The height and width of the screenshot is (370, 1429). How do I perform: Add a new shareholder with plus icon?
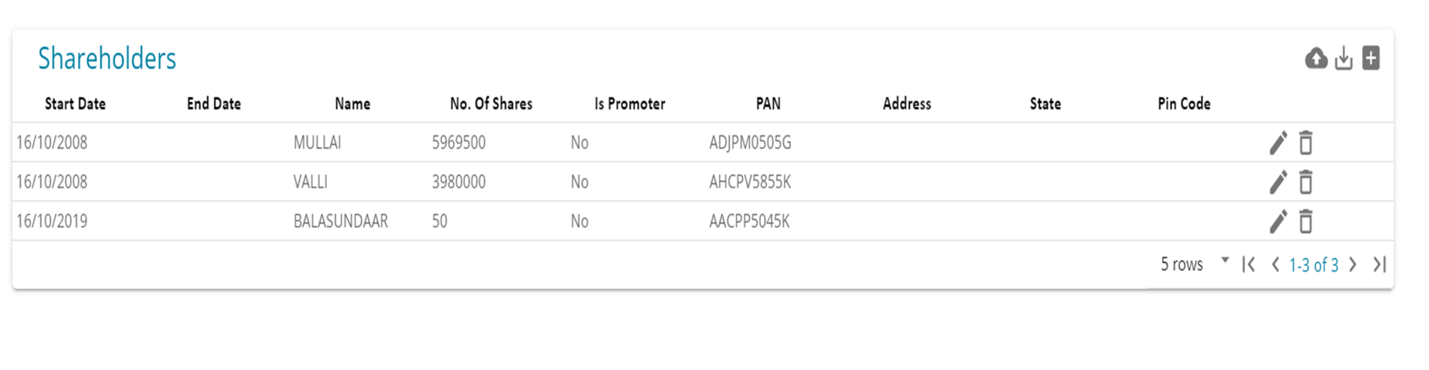[1371, 57]
